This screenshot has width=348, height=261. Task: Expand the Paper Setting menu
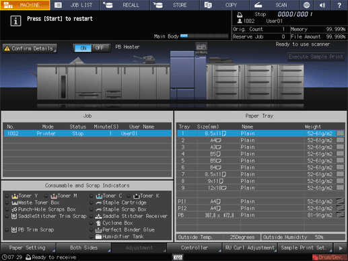click(x=28, y=248)
